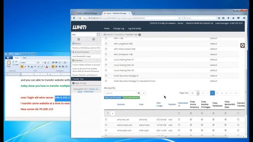Click the accounts Search input field
The width and height of the screenshot is (253, 142).
120,93
